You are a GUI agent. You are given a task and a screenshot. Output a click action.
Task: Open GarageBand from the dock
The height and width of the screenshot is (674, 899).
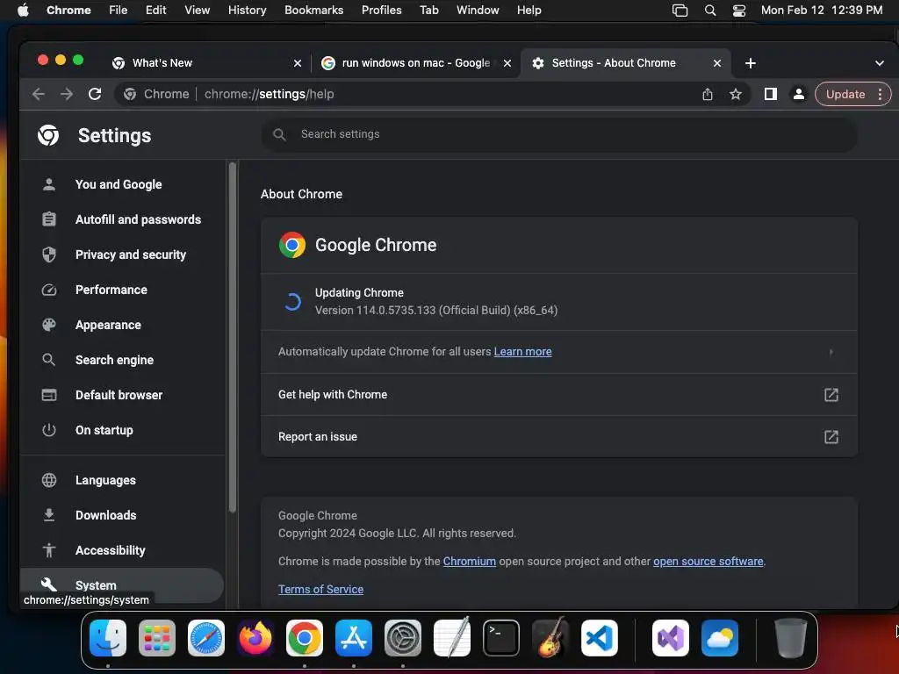[550, 637]
